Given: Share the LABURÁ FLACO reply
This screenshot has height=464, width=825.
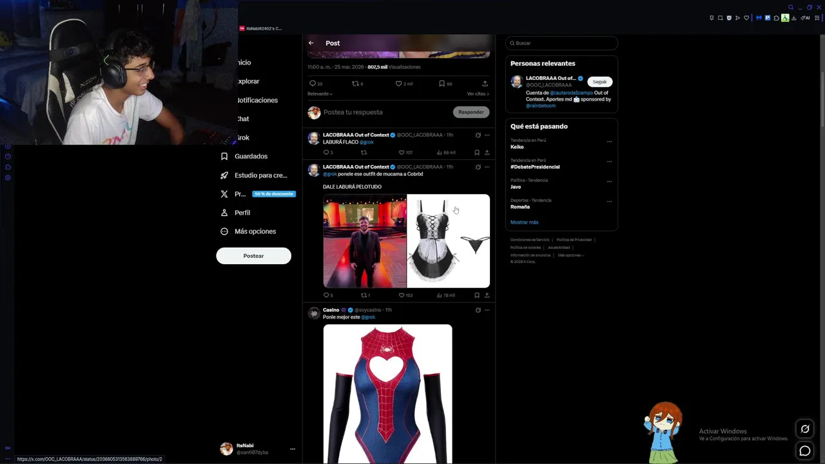Looking at the screenshot, I should click(487, 153).
